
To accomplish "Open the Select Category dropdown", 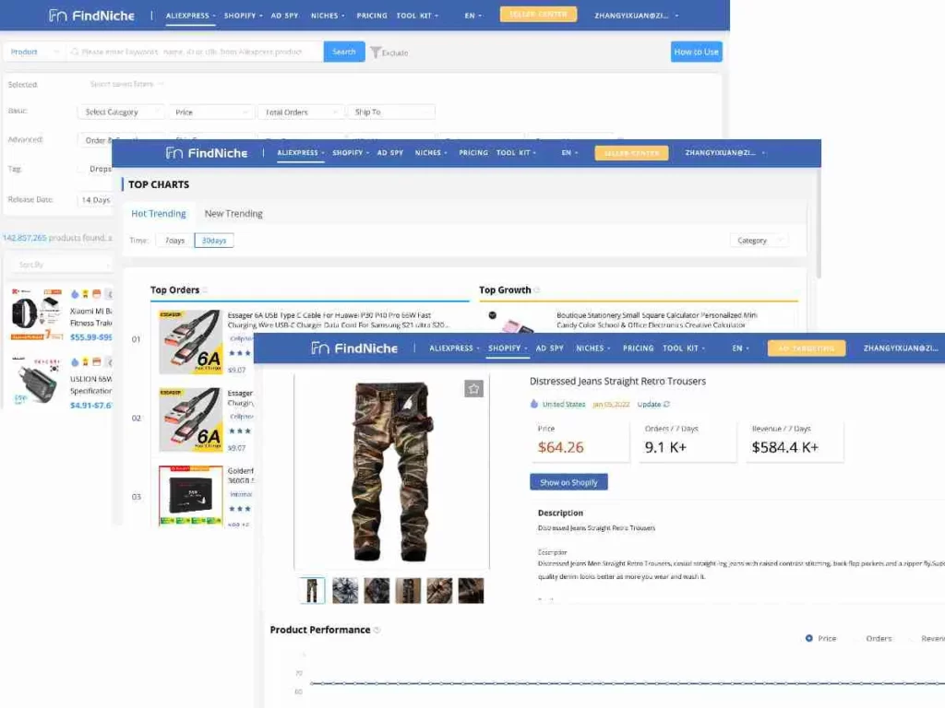I will (121, 111).
